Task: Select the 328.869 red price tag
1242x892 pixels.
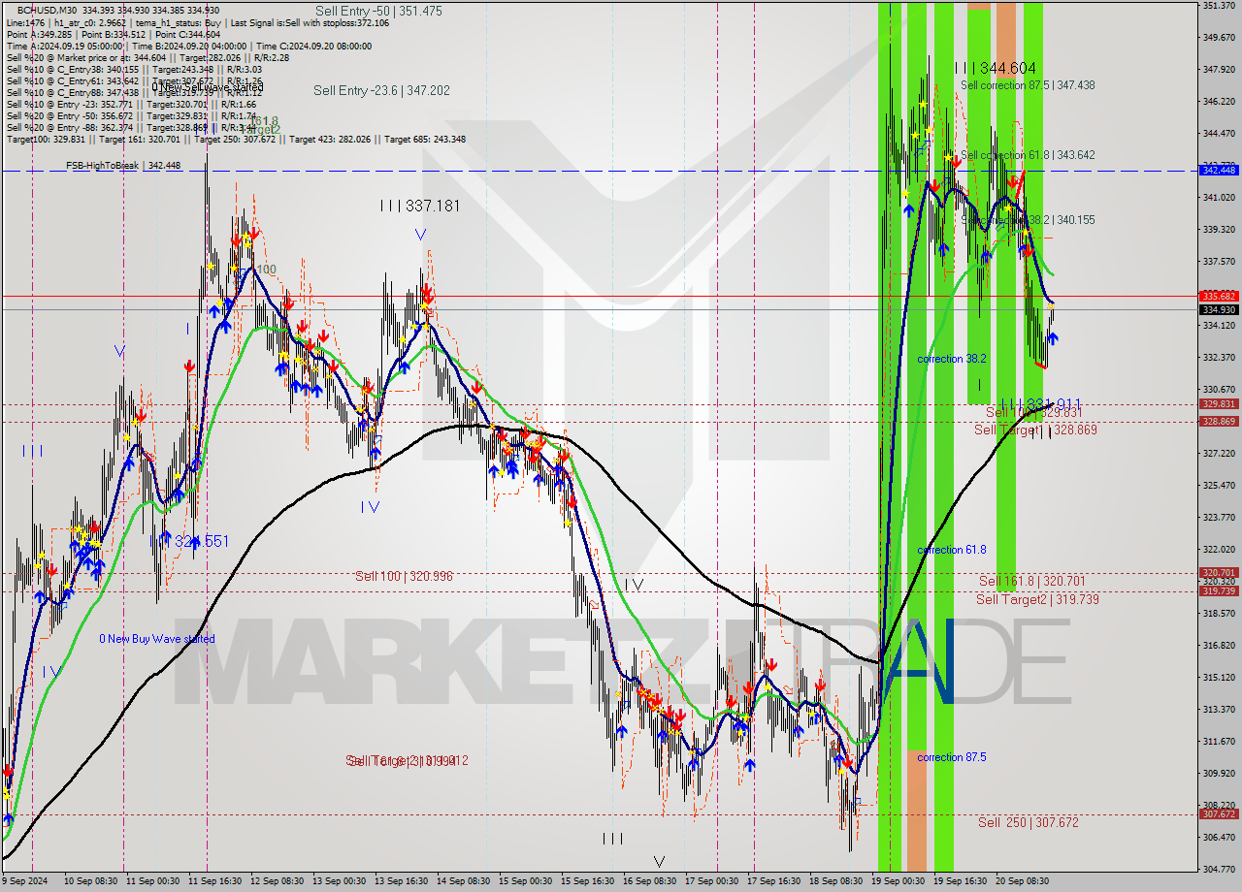Action: pos(1220,422)
